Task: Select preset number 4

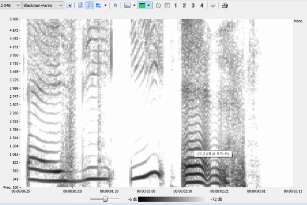Action: tap(201, 6)
